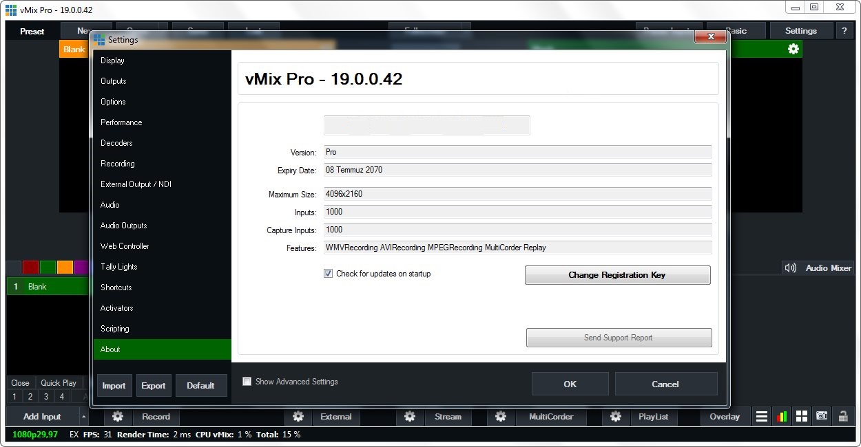
Task: Show statistics with colored bars icon
Action: point(782,417)
